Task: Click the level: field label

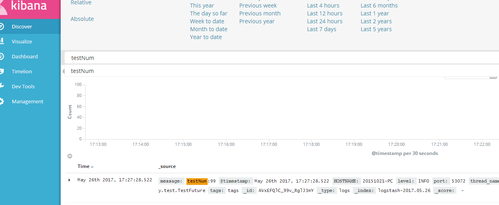Action: (x=406, y=181)
